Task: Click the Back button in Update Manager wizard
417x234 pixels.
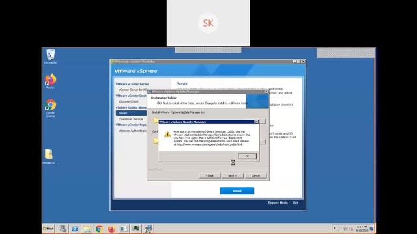Action: 210,175
